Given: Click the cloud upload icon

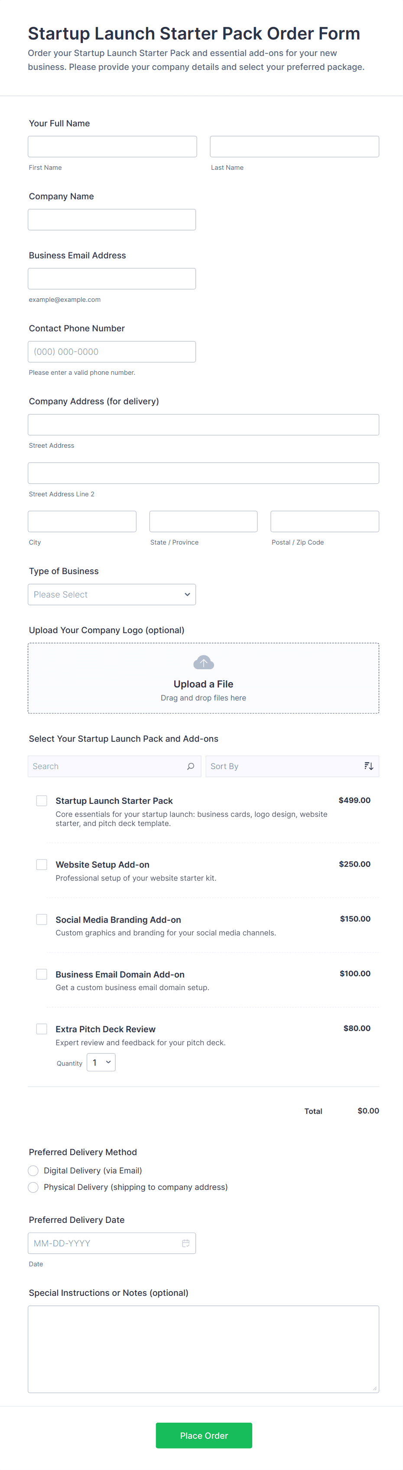Looking at the screenshot, I should [203, 662].
